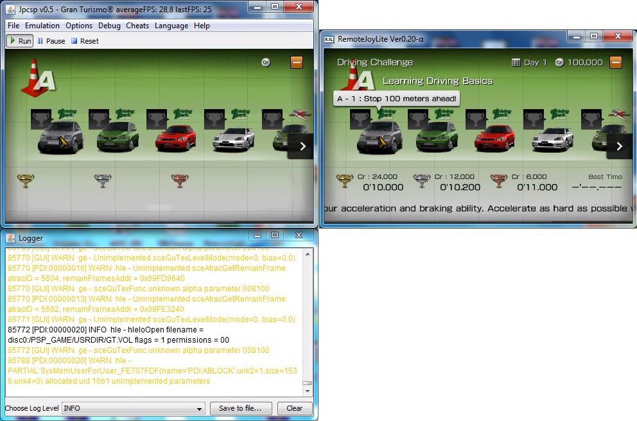Click log line 'atracID = 5592'
This screenshot has height=421, width=637.
[x=96, y=309]
